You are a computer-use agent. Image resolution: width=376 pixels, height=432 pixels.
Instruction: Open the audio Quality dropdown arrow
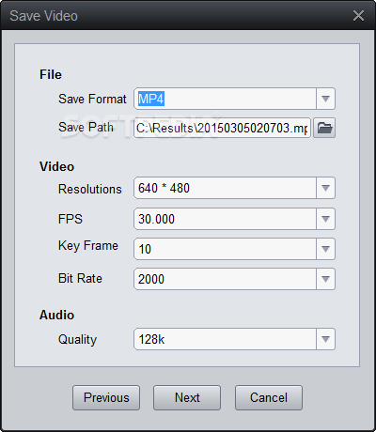[325, 339]
